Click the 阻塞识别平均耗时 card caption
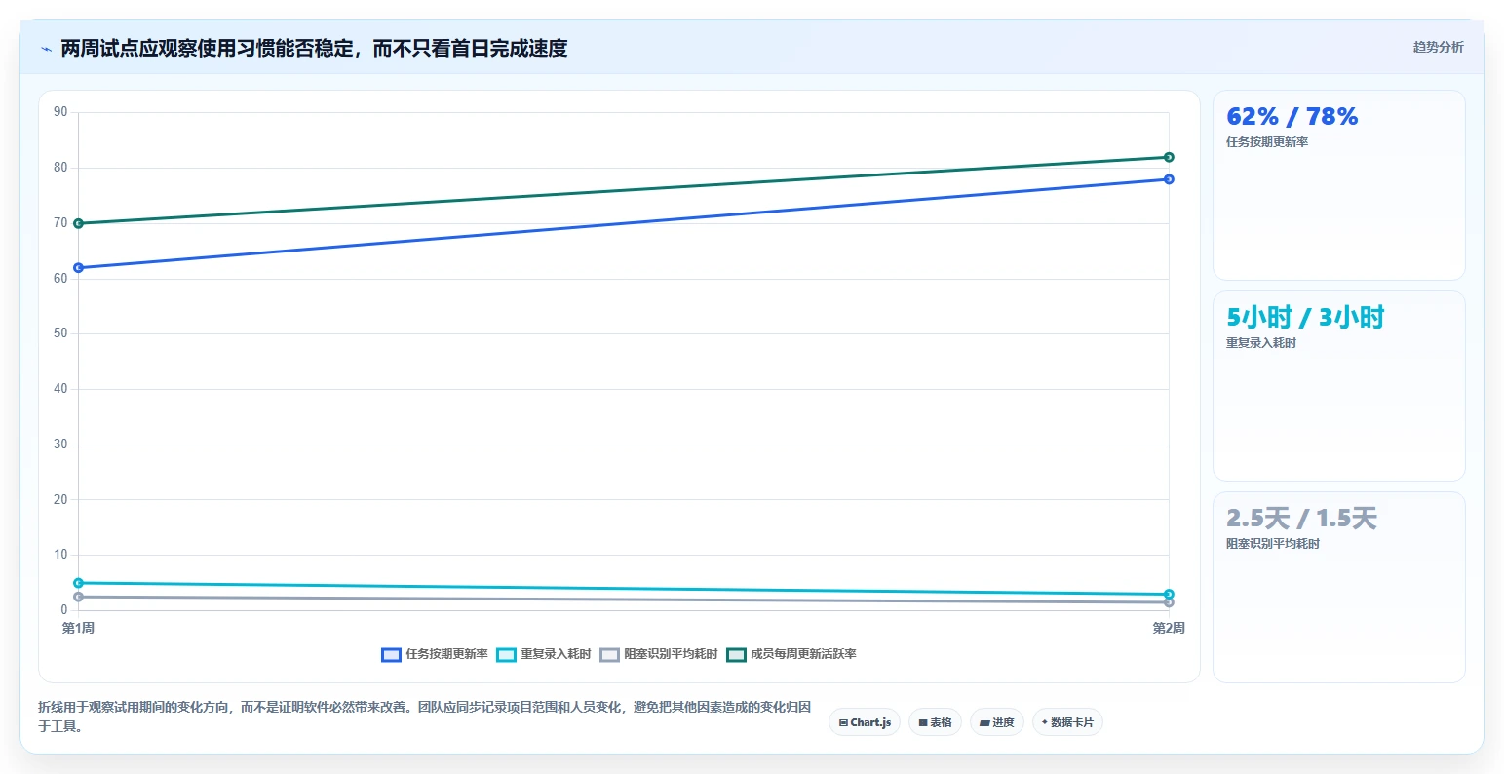This screenshot has width=1504, height=774. (x=1273, y=544)
